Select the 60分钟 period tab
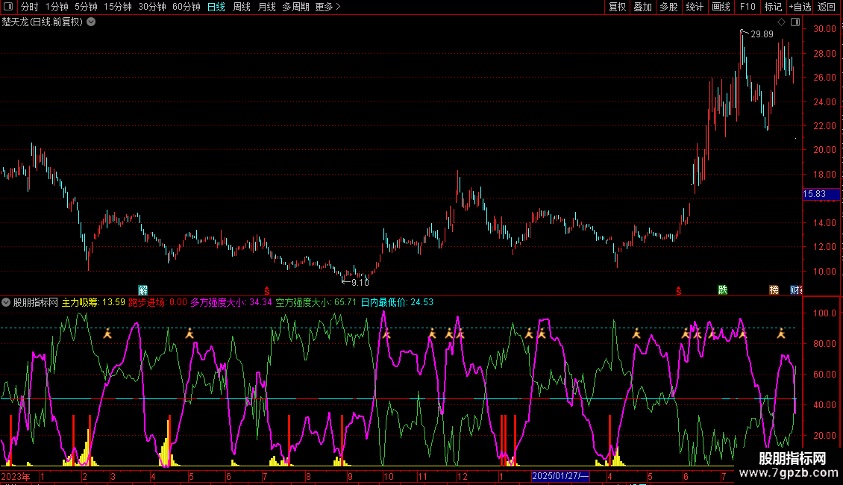 click(186, 7)
